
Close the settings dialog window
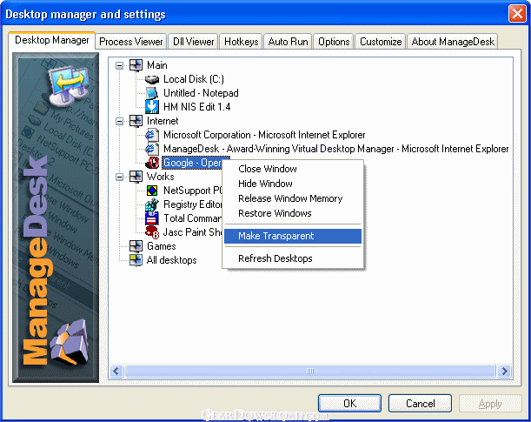click(x=517, y=14)
